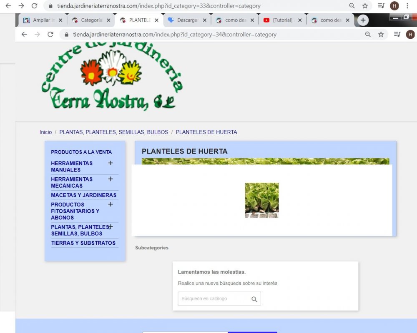Expand Herramientas Mecánicas category
This screenshot has height=333, width=417.
point(111,179)
